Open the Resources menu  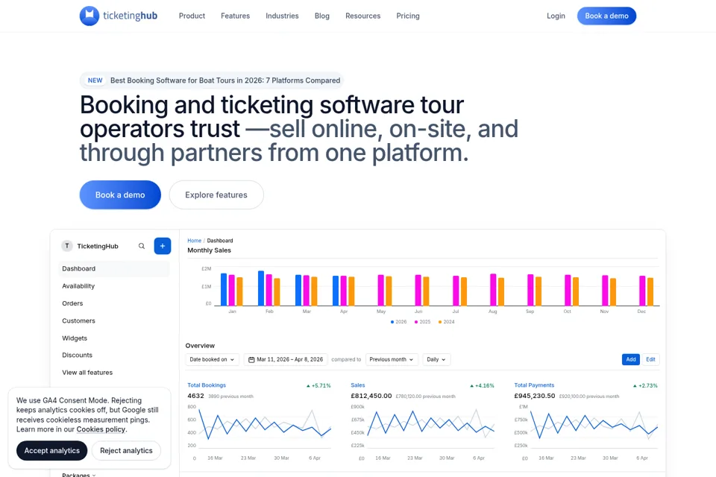point(363,16)
